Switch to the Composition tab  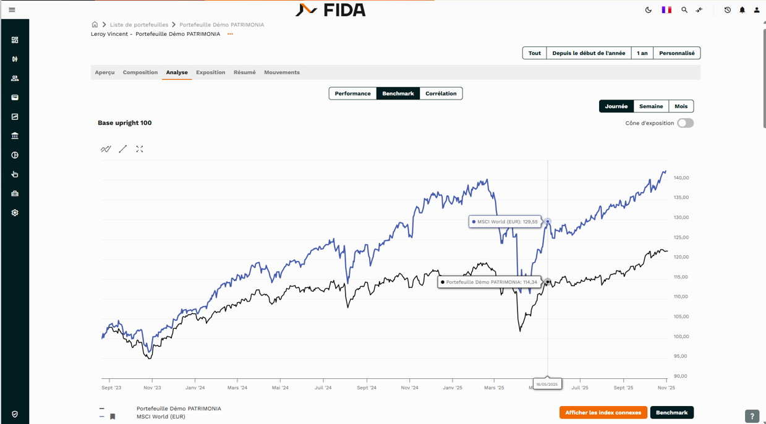140,72
